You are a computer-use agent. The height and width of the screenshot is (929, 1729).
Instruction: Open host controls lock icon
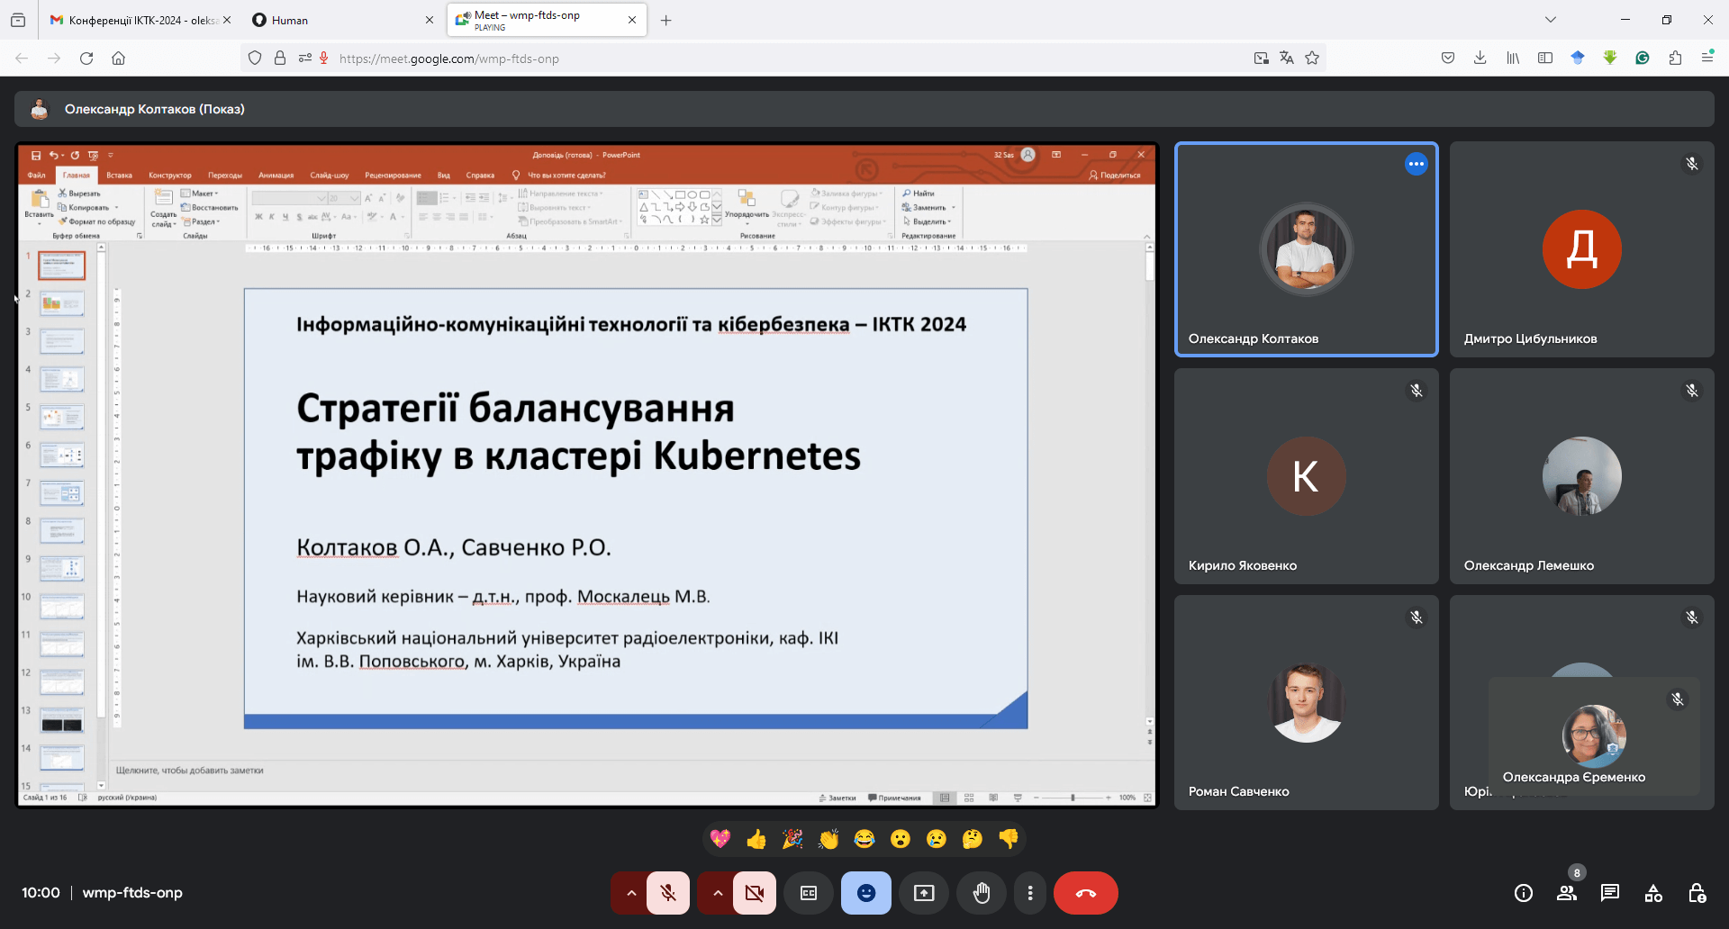[x=1697, y=893]
